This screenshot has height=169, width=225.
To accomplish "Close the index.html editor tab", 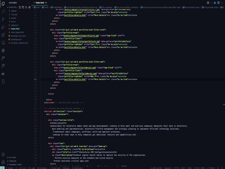I will [x=46, y=3].
